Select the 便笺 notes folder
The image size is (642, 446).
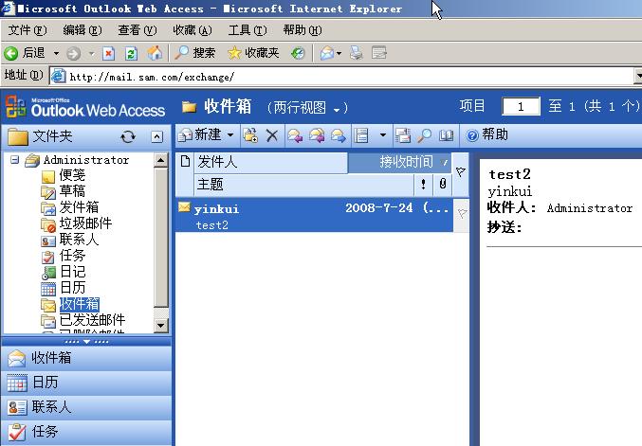coord(72,175)
